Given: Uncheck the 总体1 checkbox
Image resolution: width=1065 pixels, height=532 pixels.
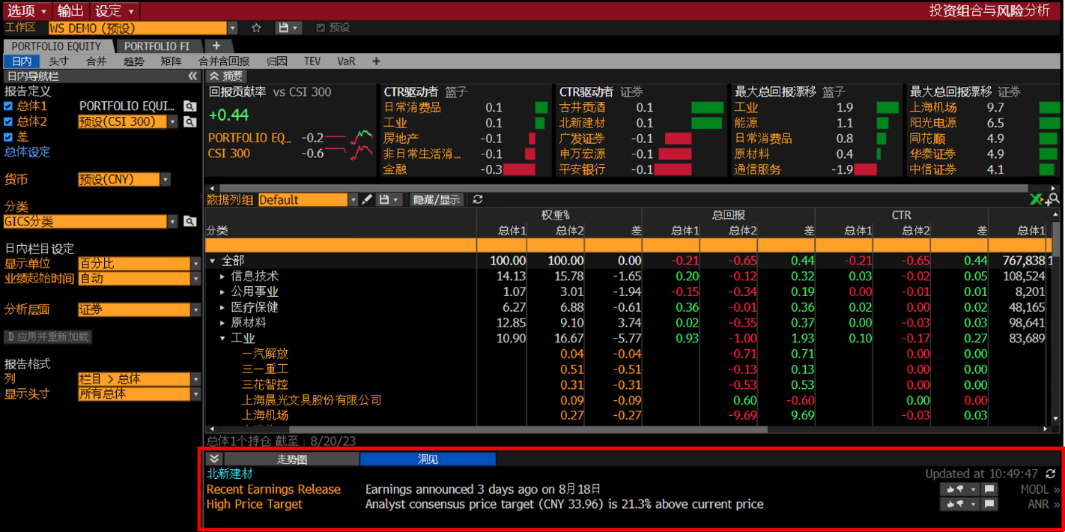Looking at the screenshot, I should pos(8,106).
